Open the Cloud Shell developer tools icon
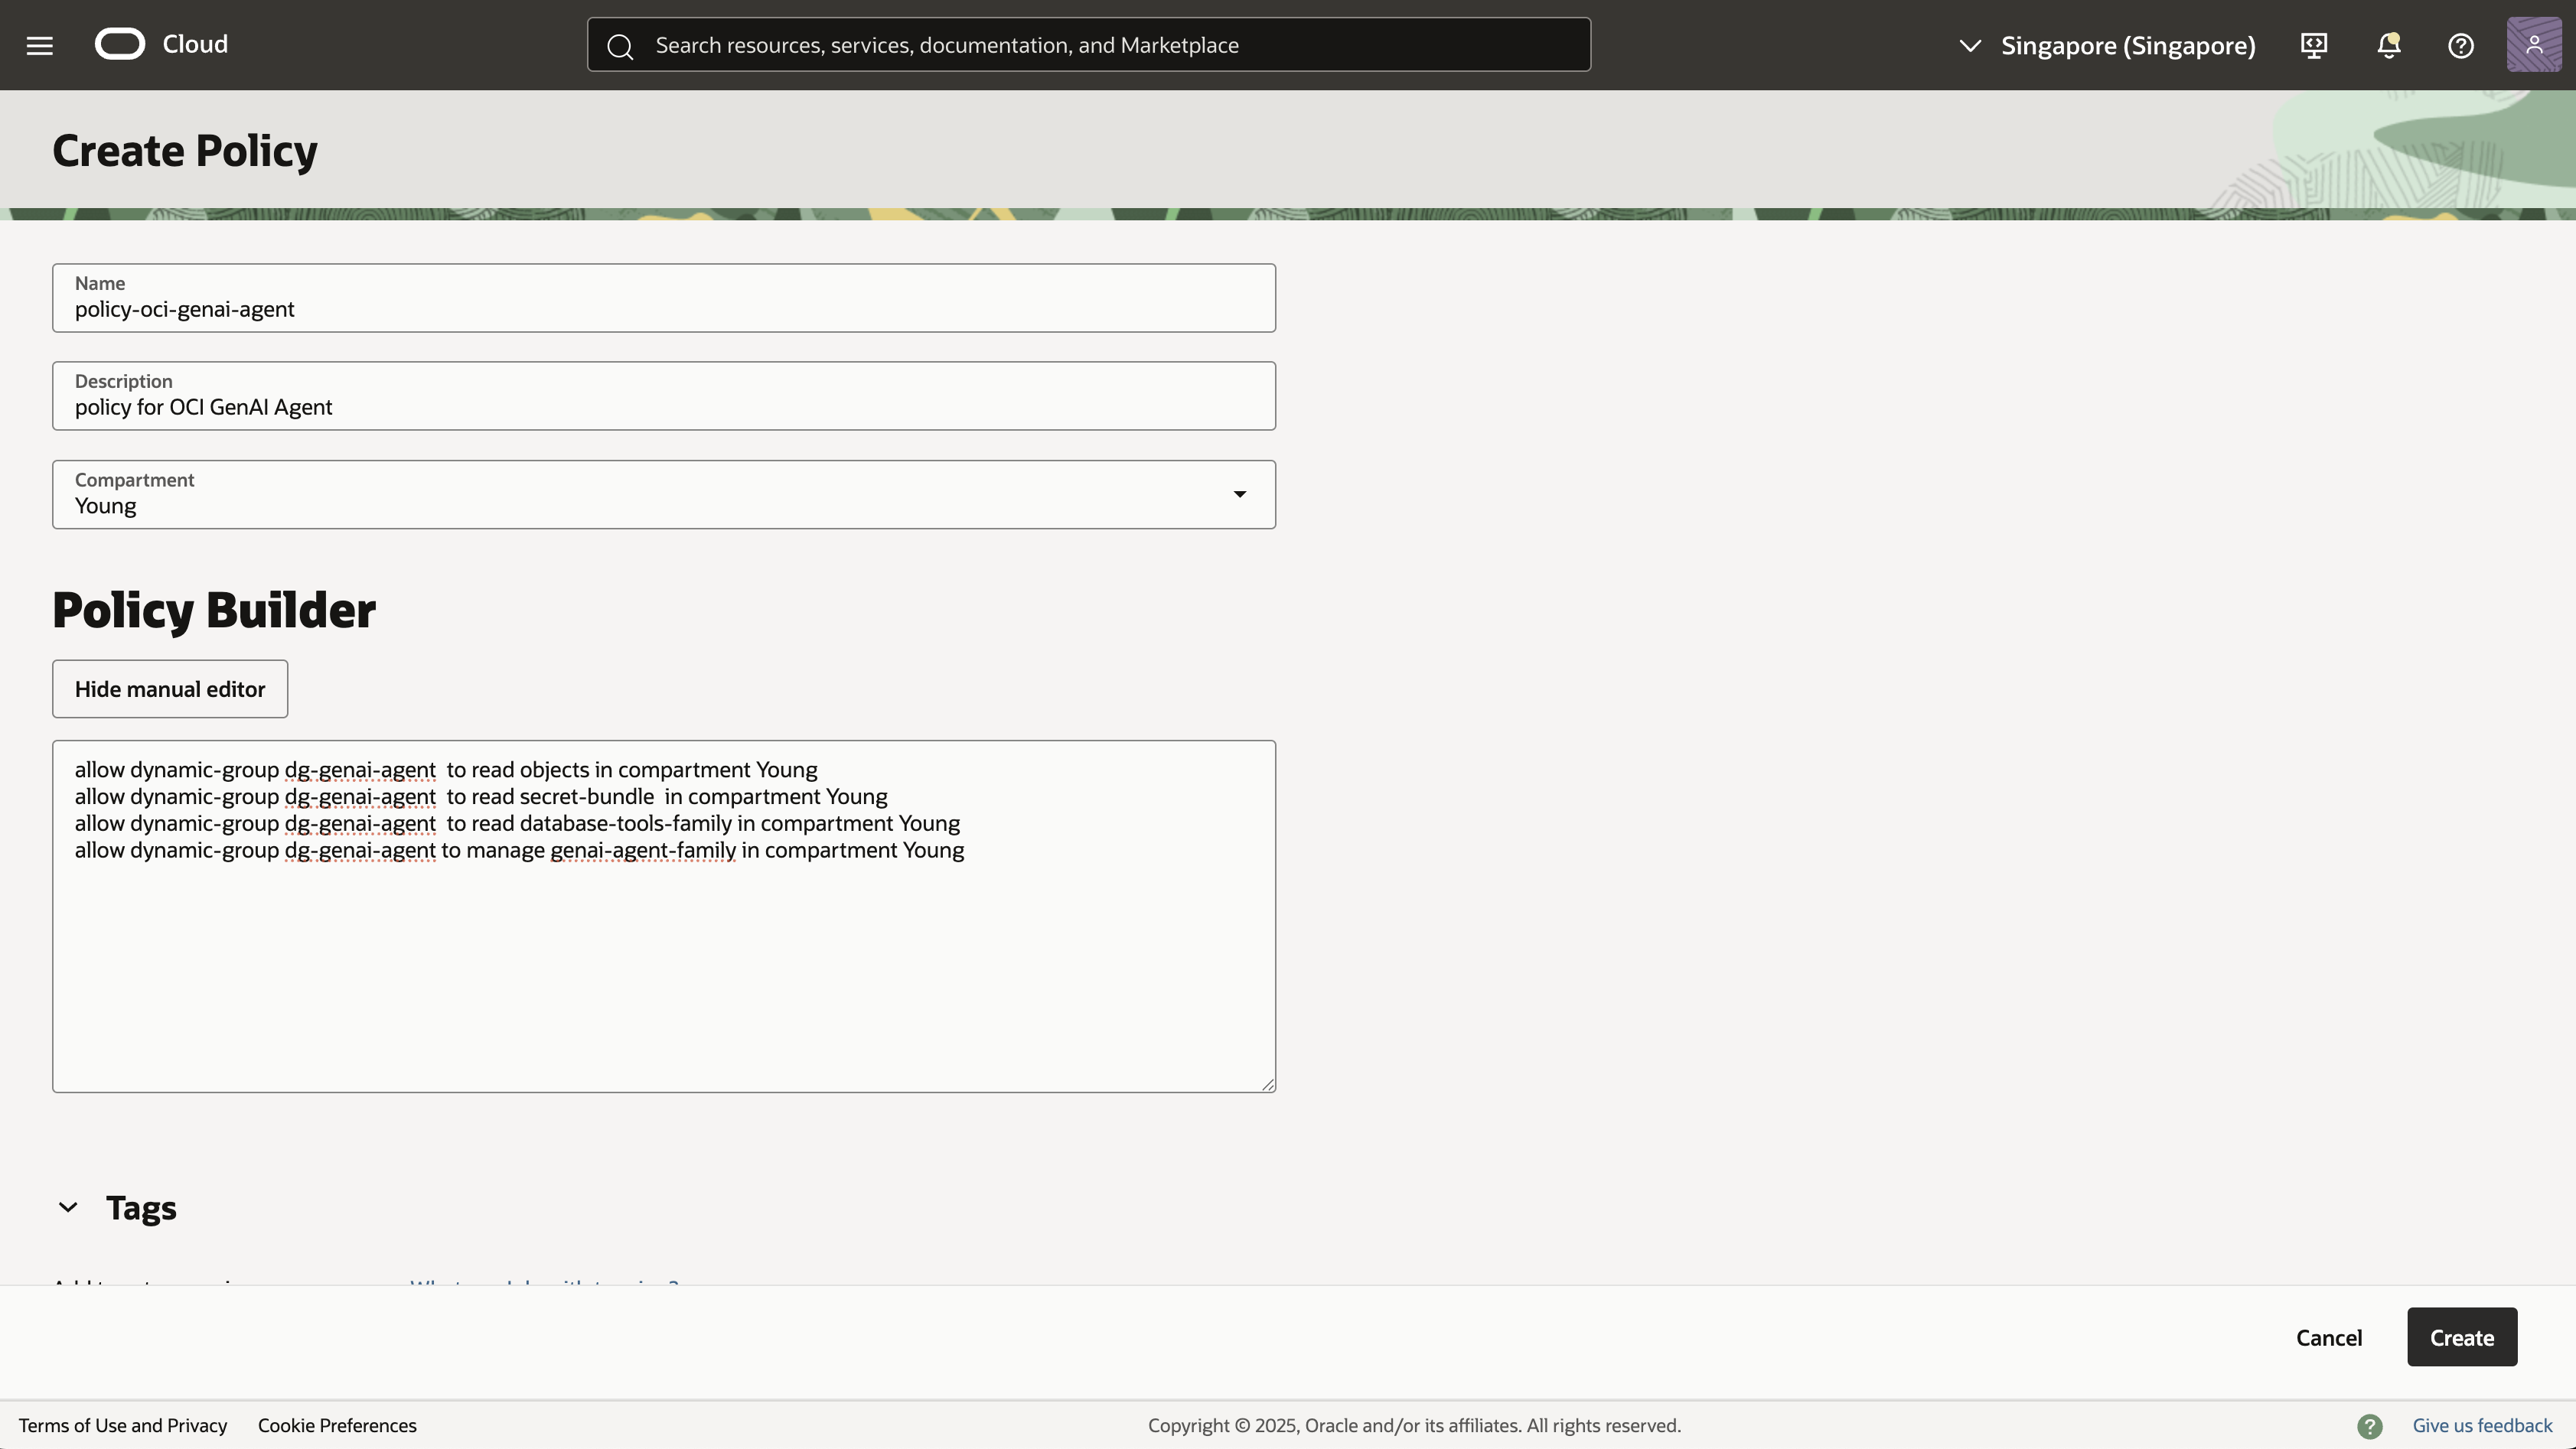The height and width of the screenshot is (1449, 2576). (x=2314, y=45)
